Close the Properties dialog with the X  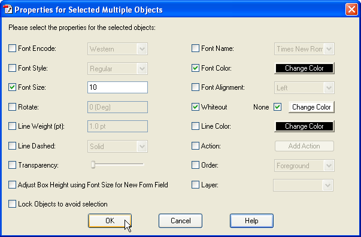pos(351,10)
